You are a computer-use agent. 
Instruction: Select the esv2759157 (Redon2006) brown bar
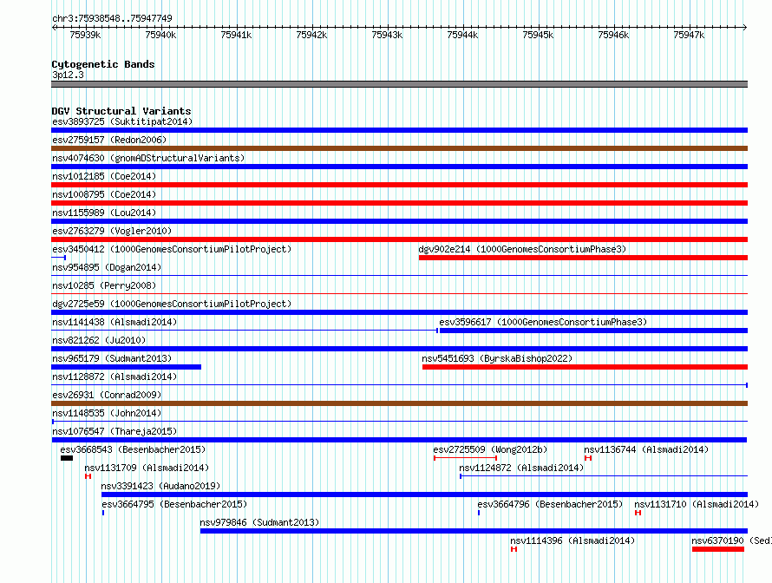coord(399,148)
